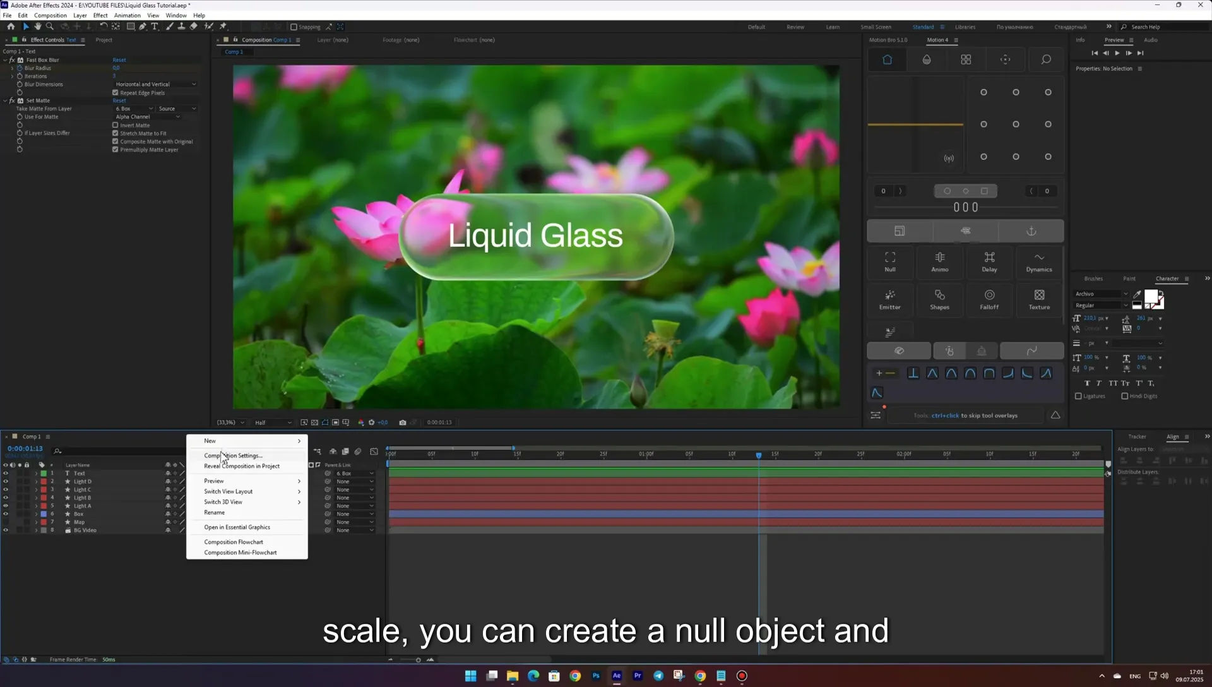The image size is (1212, 687).
Task: Toggle Repeat Edge Pixels checkbox
Action: [x=116, y=92]
